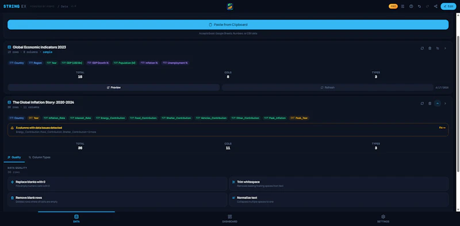Click lines icon of Normalize text

pos(234,198)
